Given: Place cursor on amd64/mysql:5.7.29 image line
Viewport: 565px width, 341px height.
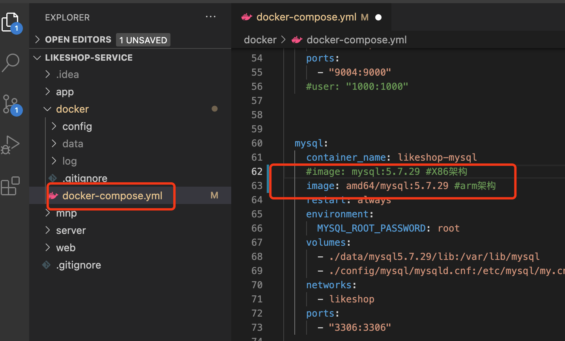Looking at the screenshot, I should [401, 186].
